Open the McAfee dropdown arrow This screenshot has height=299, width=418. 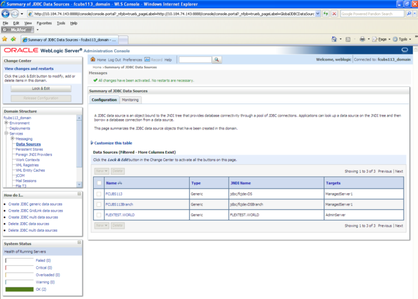coord(37,30)
